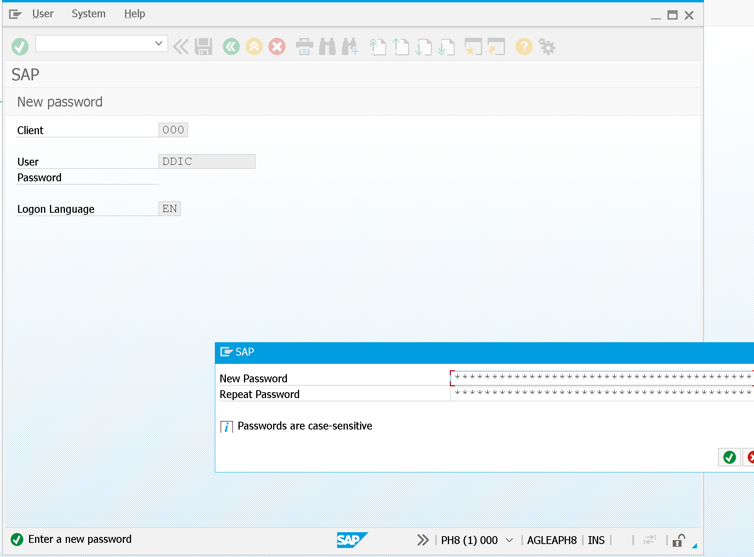Image resolution: width=754 pixels, height=557 pixels.
Task: Click the AGLEAPH8 host name in status bar
Action: coord(552,540)
